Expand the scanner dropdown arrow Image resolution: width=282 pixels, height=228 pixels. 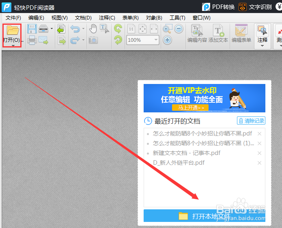pyautogui.click(x=52, y=28)
